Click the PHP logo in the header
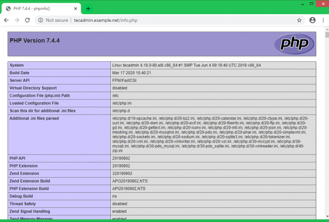329x222 pixels. click(294, 44)
